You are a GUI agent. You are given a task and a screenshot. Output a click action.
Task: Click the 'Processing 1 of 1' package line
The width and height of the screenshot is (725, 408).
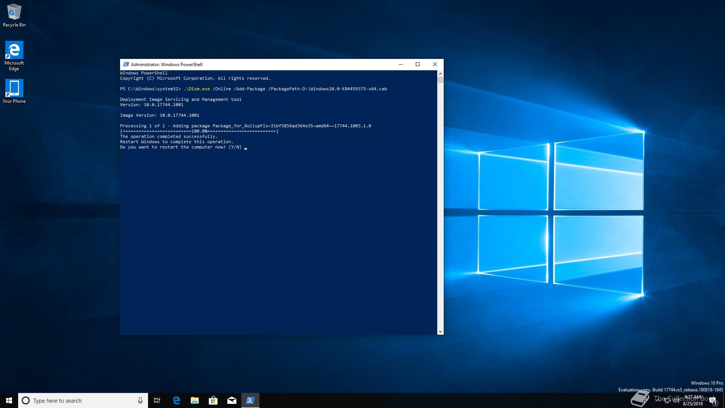pyautogui.click(x=246, y=126)
